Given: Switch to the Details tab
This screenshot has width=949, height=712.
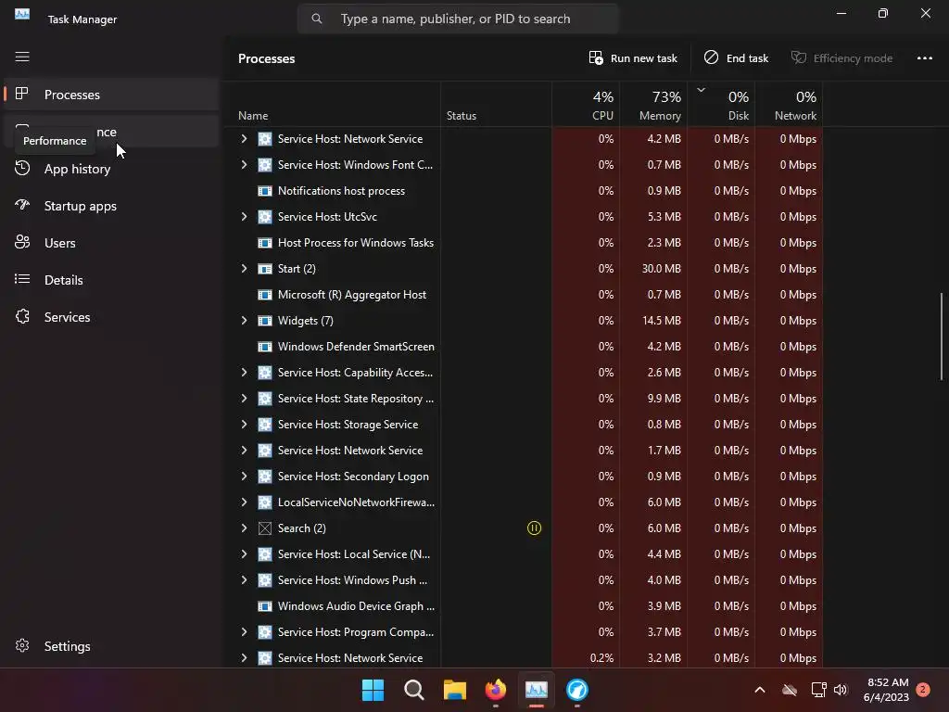Looking at the screenshot, I should click(111, 280).
